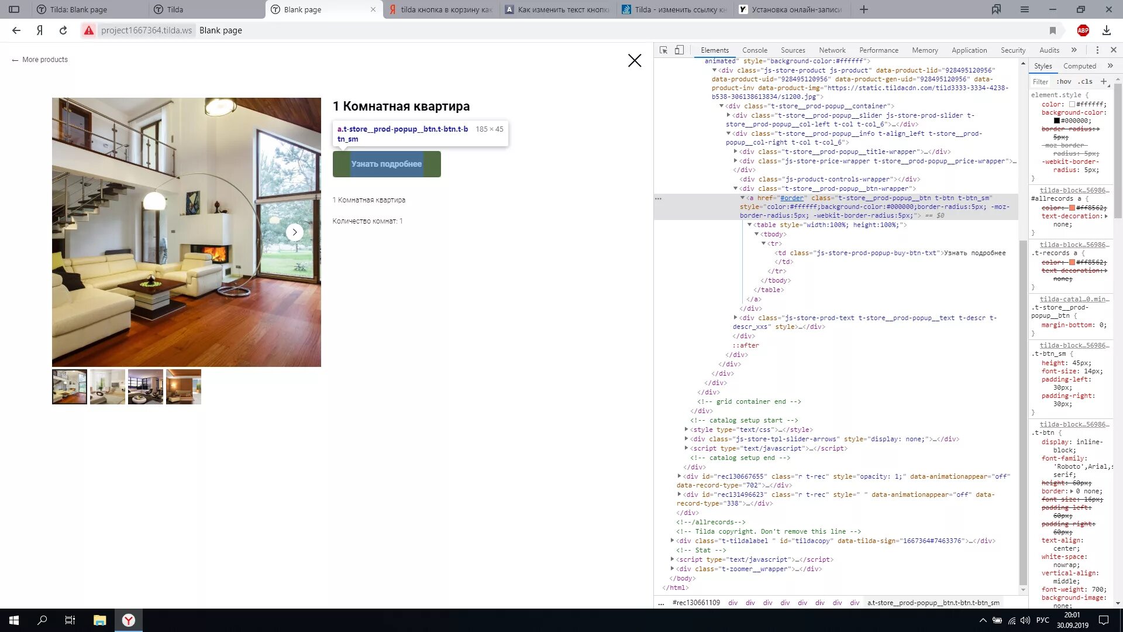Click the 'Узнать подробнее' product button
The height and width of the screenshot is (632, 1123).
(x=387, y=164)
